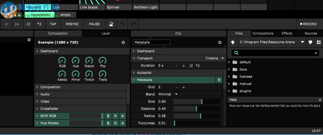Switch to the Layer tab

coord(106,33)
